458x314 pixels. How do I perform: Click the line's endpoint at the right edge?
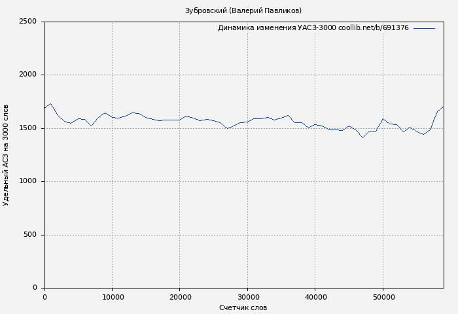(x=443, y=107)
